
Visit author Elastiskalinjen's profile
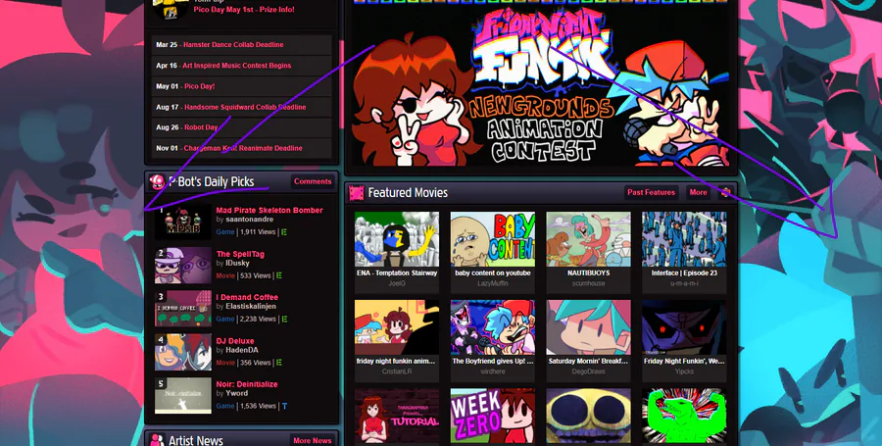(x=251, y=307)
